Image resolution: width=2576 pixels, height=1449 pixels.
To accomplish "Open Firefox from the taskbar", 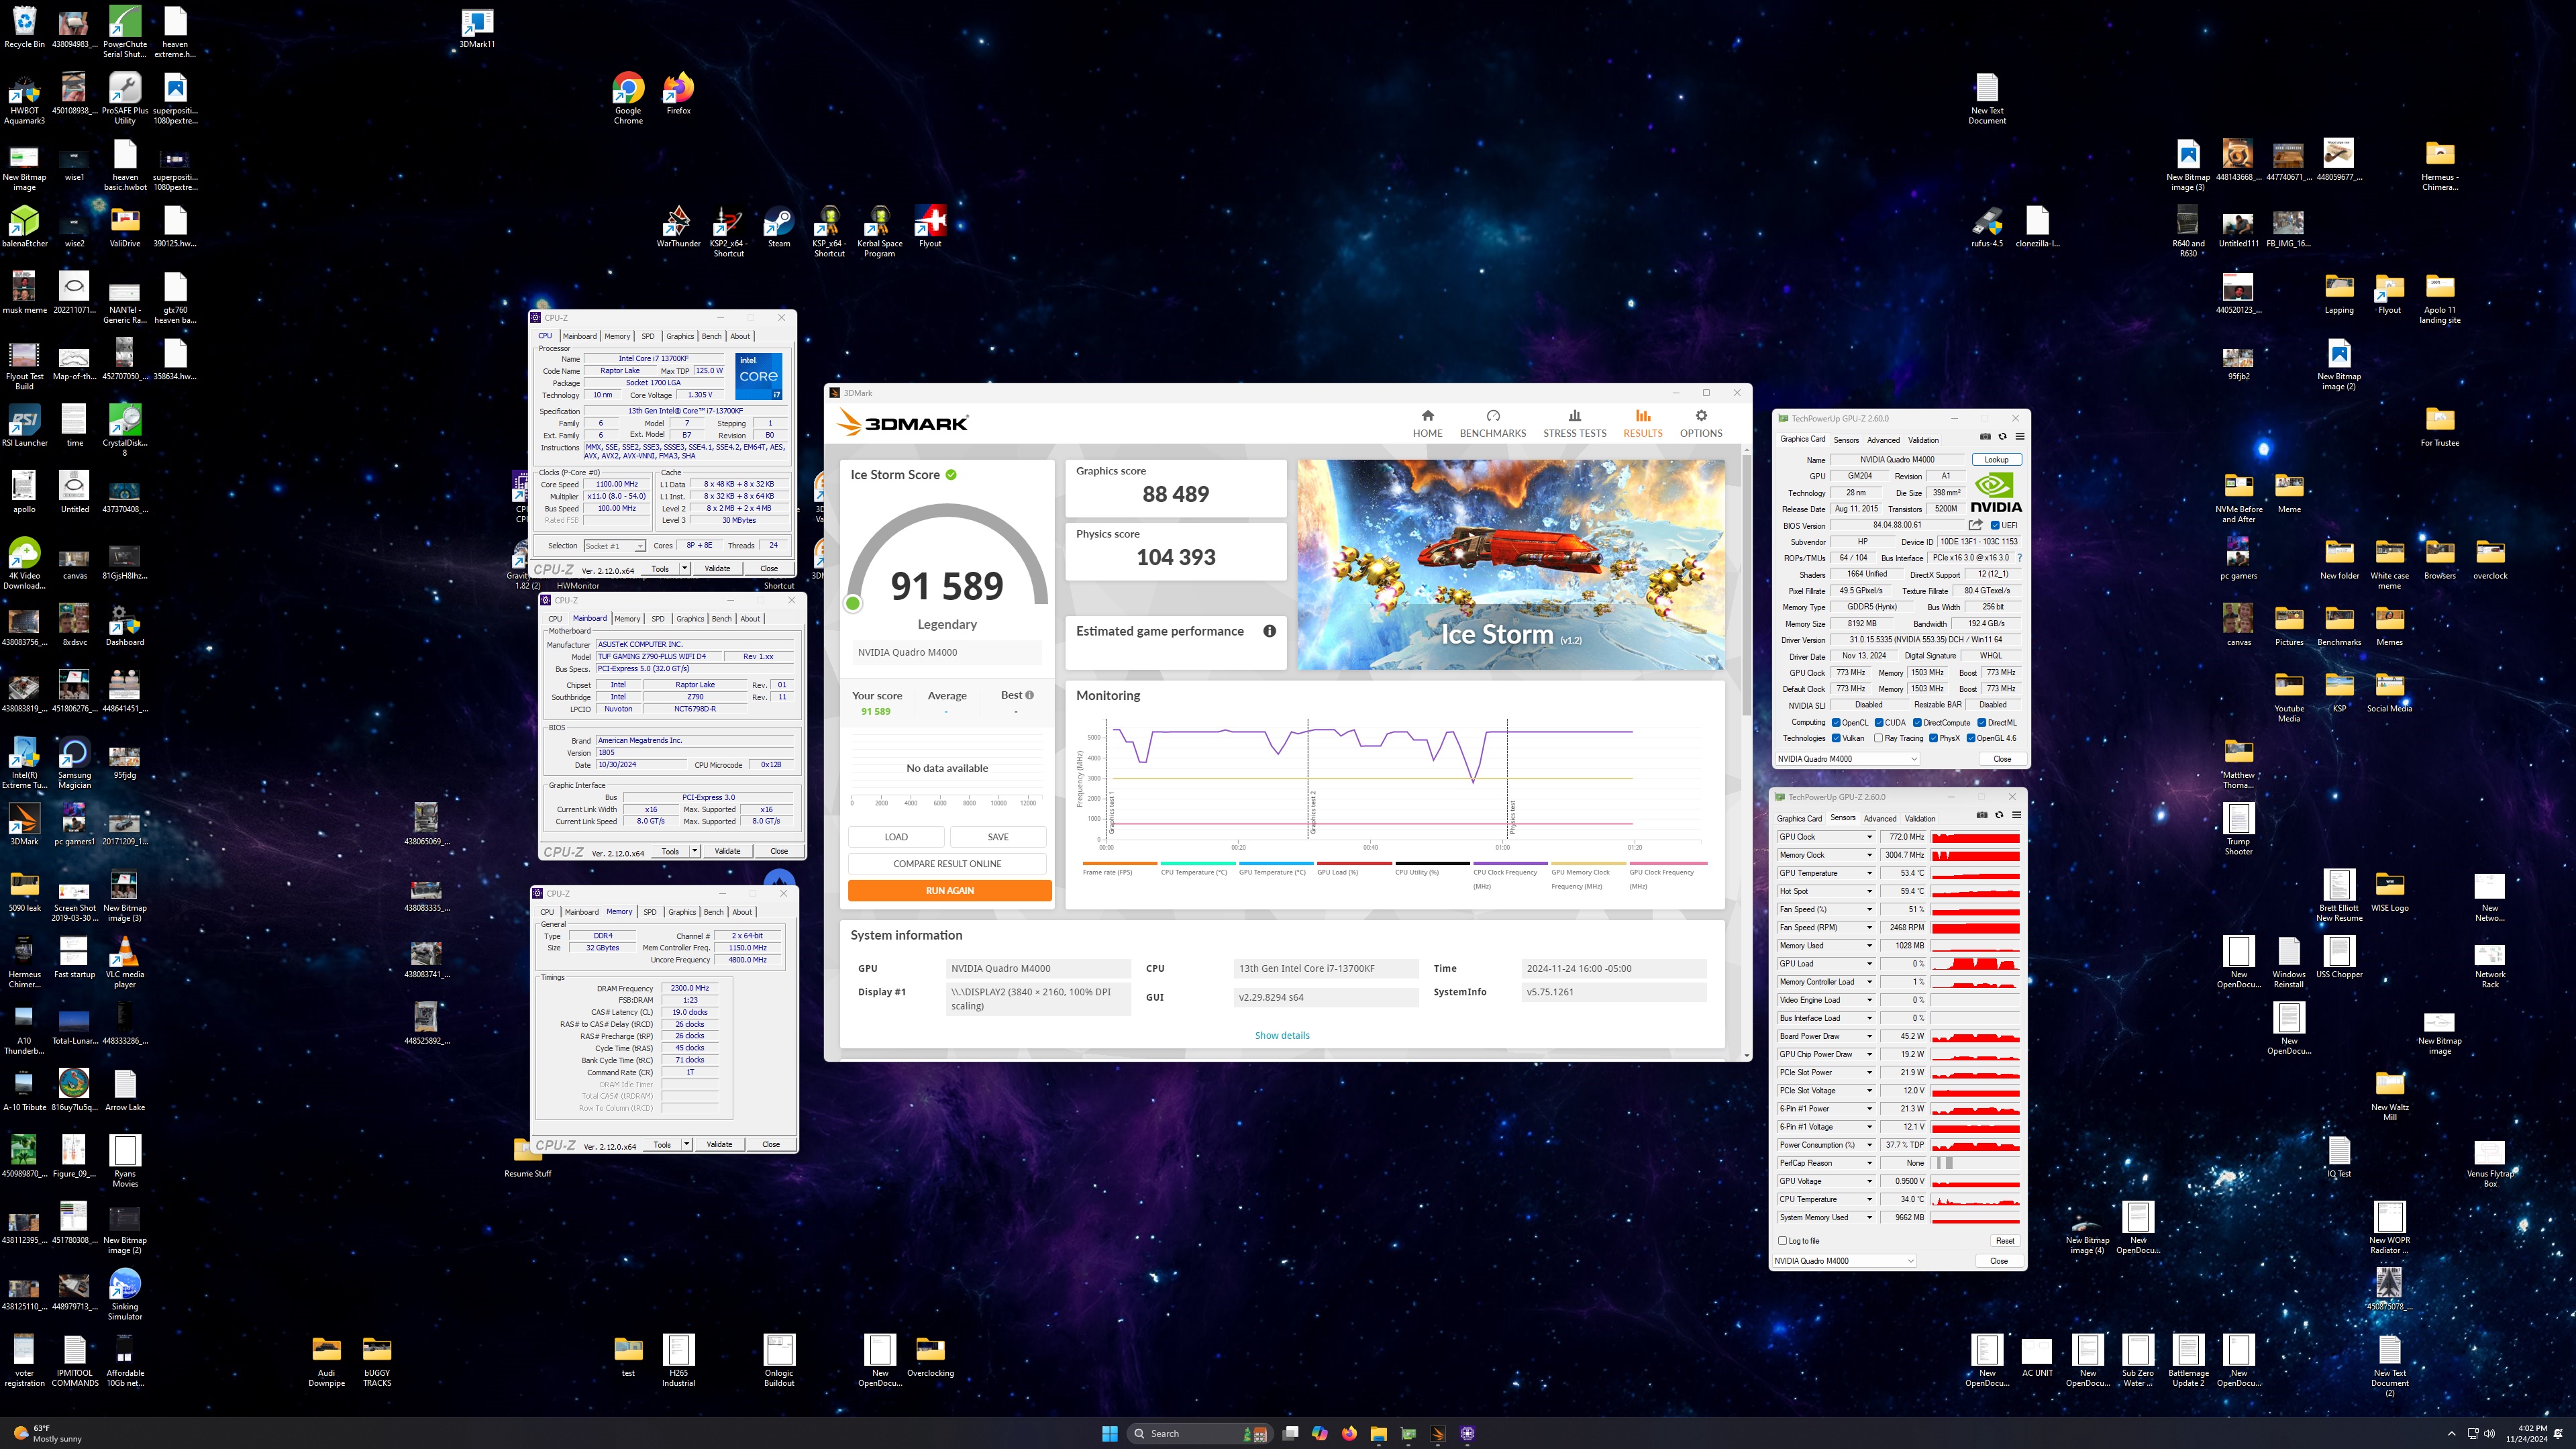I will 1349,1433.
